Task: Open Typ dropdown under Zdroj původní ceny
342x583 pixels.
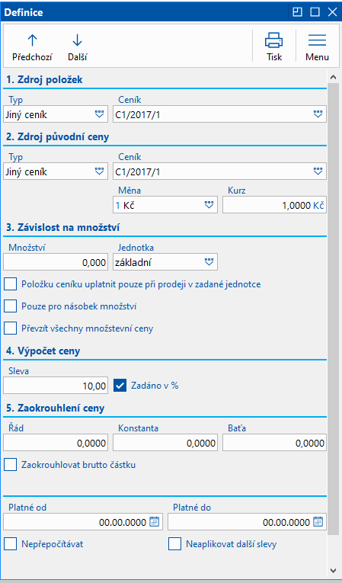Action: (99, 171)
